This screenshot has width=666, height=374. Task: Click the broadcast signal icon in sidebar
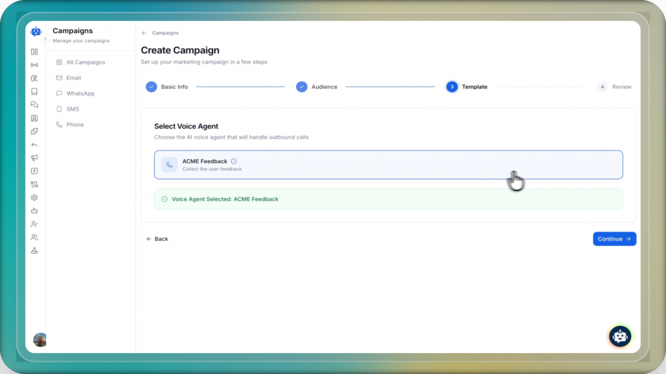click(x=34, y=65)
